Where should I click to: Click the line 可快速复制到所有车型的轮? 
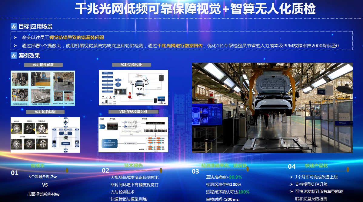click(x=319, y=192)
